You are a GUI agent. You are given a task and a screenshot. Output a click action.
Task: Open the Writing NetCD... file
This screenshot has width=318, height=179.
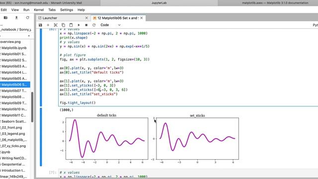click(15, 158)
